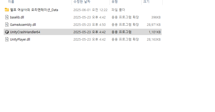Sort files by 유형 column header
This screenshot has height=112, width=215.
pos(114,2)
